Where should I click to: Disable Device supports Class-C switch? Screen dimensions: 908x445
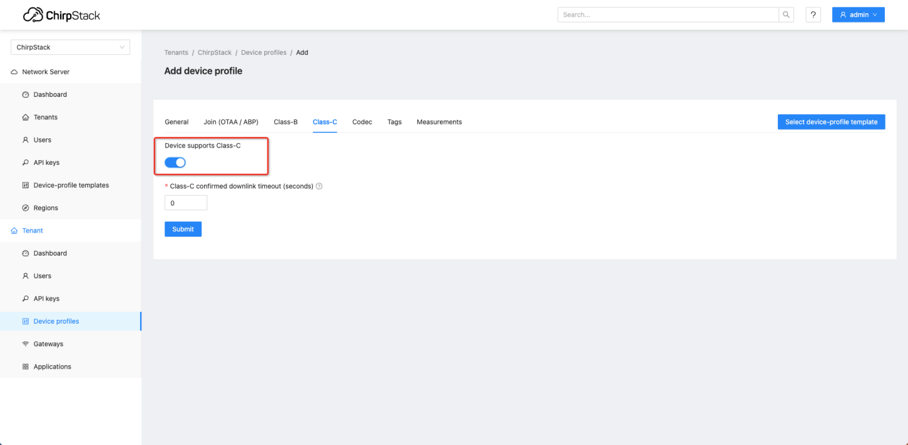pyautogui.click(x=175, y=162)
